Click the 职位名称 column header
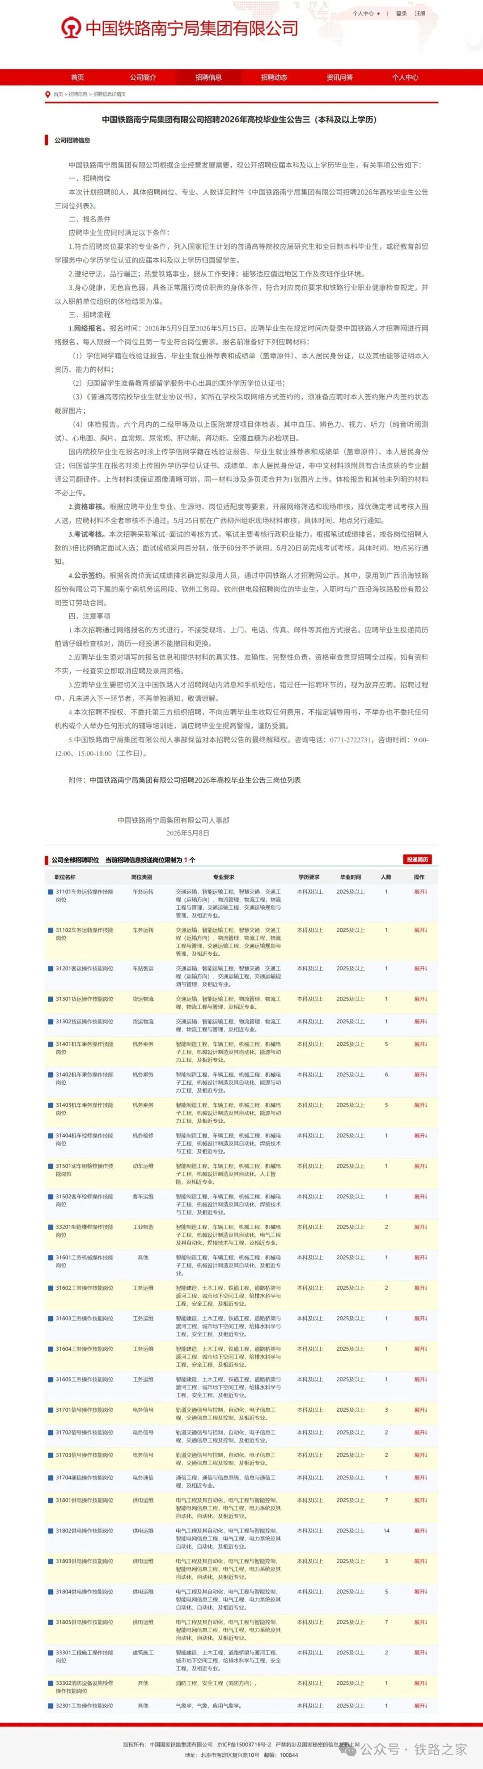 pyautogui.click(x=65, y=877)
